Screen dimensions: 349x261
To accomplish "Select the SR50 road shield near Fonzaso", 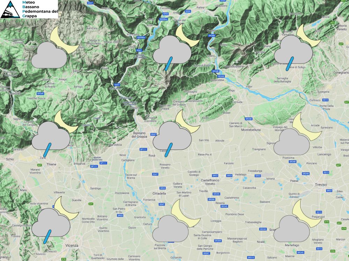I will 165,14.
